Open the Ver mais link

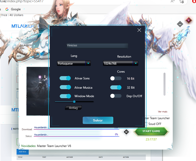tap(162, 112)
